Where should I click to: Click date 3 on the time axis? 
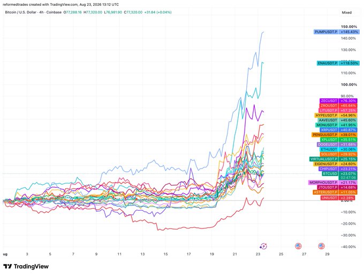pos(27,254)
